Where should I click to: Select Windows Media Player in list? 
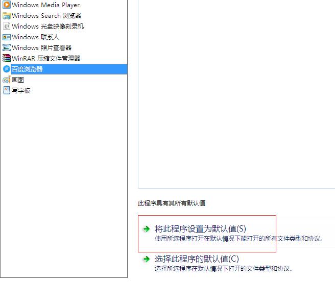[46, 5]
